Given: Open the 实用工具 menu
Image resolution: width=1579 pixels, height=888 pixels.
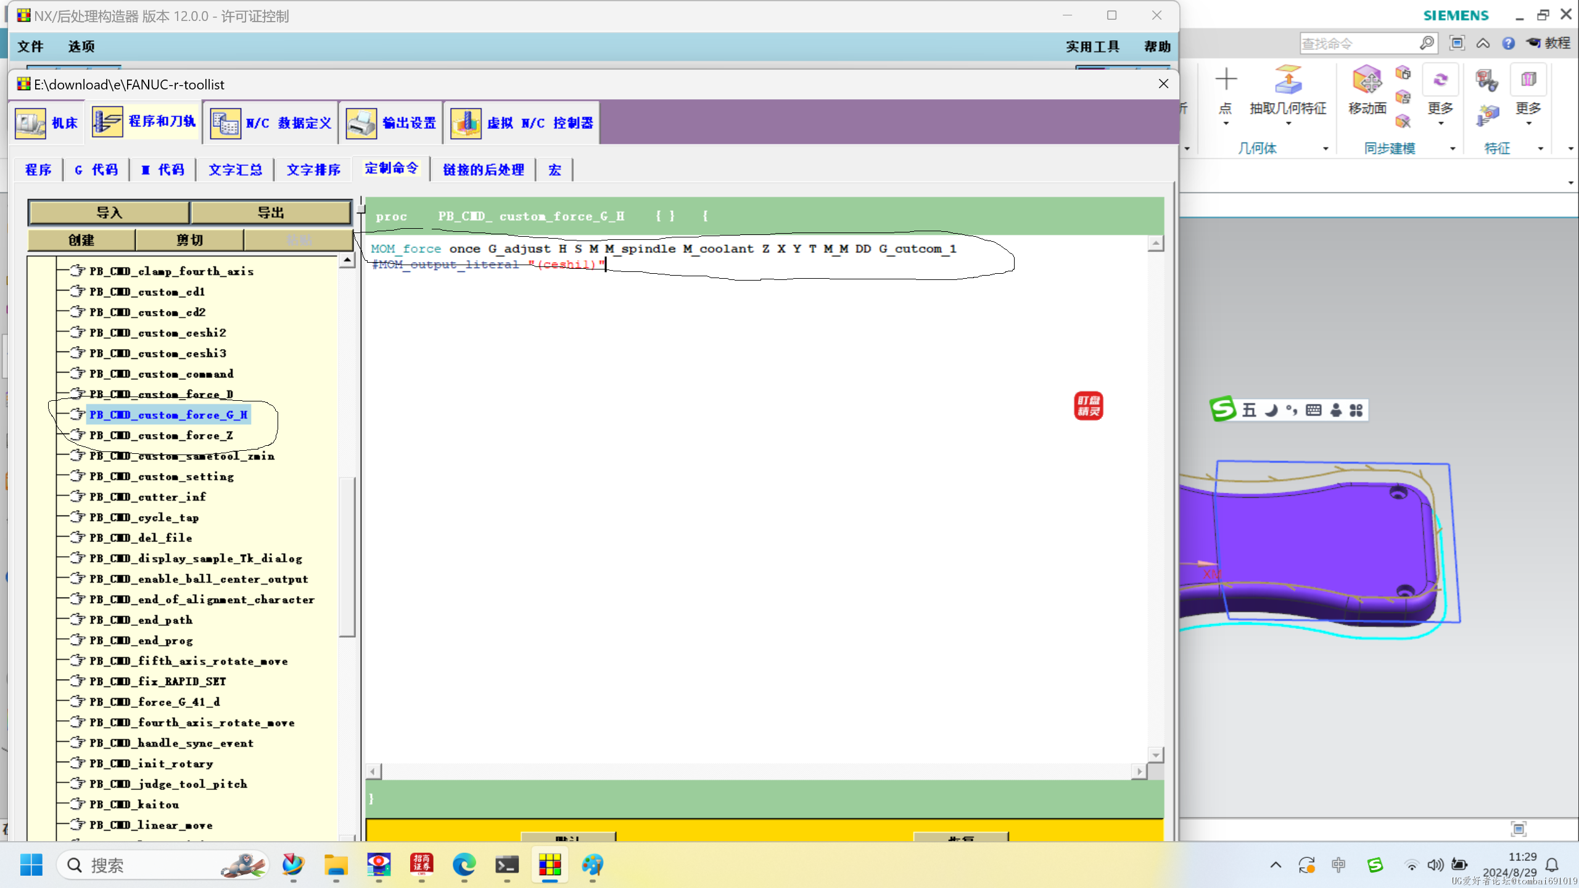Looking at the screenshot, I should (x=1092, y=46).
